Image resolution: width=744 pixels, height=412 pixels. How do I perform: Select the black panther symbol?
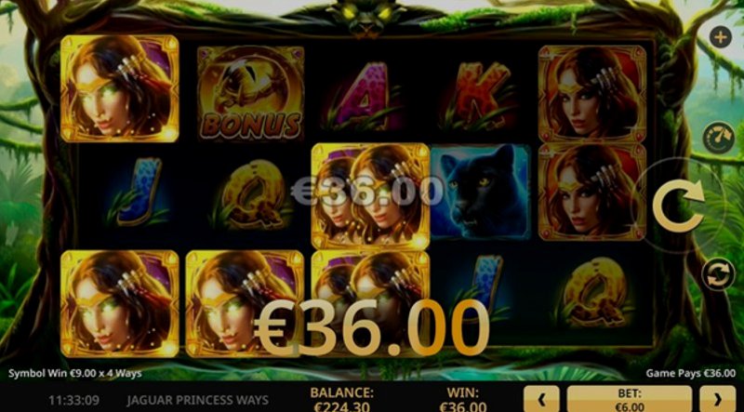[x=480, y=192]
